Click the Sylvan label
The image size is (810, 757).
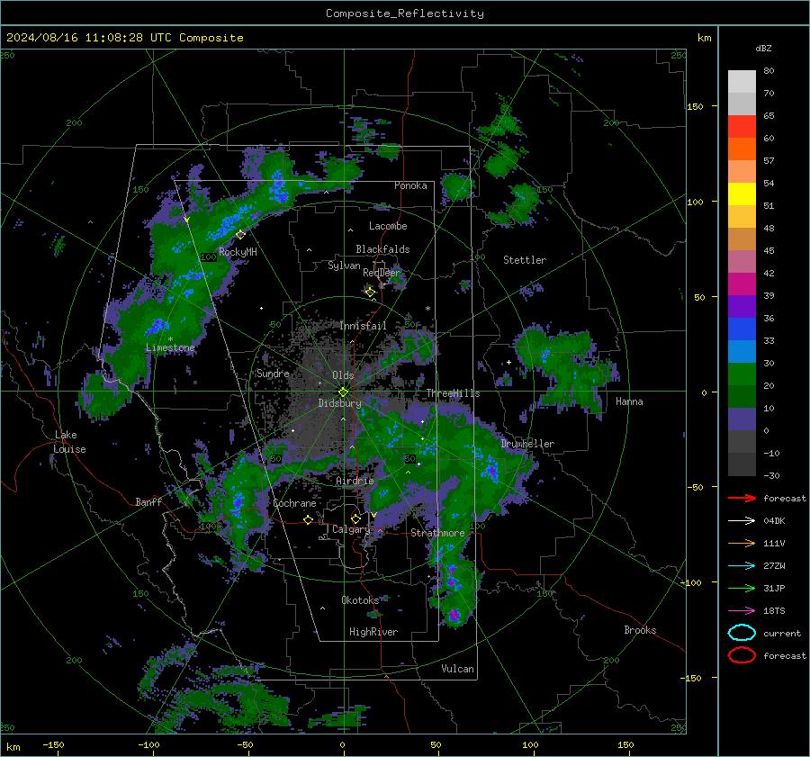[x=344, y=266]
